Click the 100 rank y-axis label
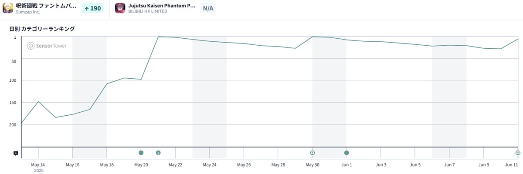This screenshot has height=174, width=523. coord(13,80)
